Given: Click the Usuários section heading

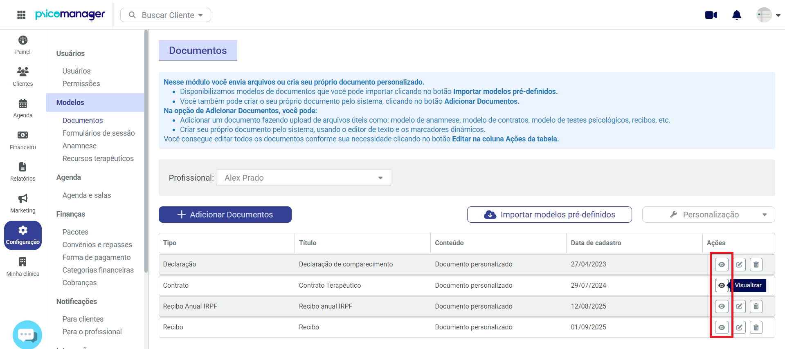Looking at the screenshot, I should click(x=70, y=54).
